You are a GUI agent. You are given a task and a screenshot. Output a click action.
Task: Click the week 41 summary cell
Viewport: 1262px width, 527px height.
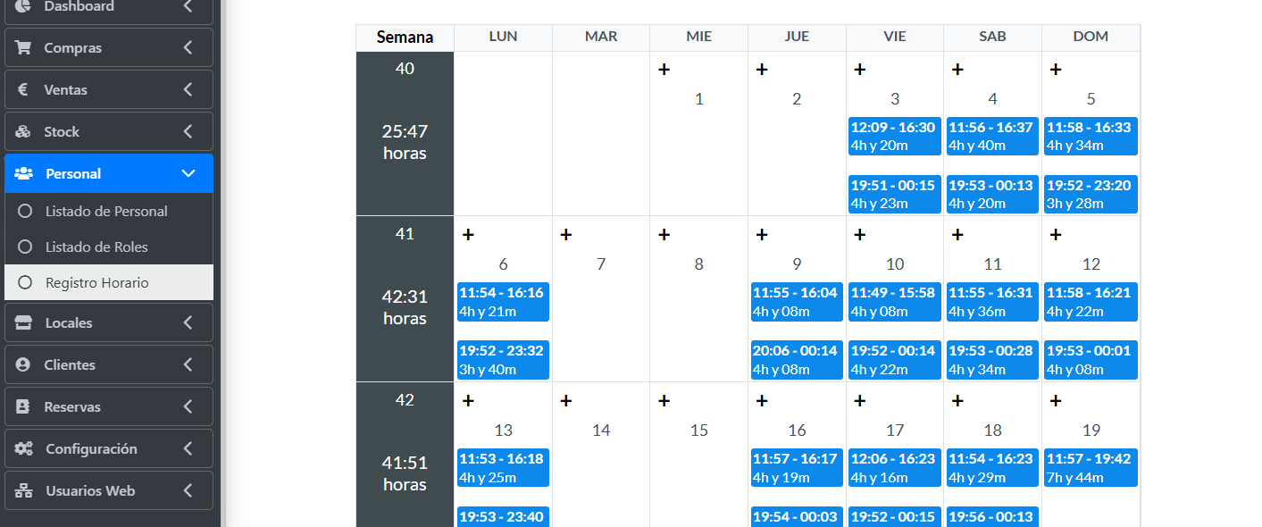405,298
